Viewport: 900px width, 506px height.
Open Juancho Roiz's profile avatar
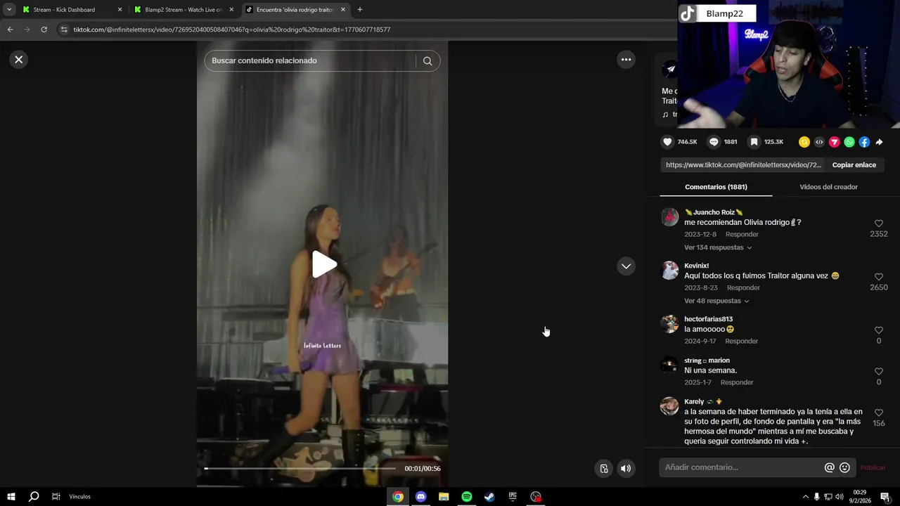(669, 216)
